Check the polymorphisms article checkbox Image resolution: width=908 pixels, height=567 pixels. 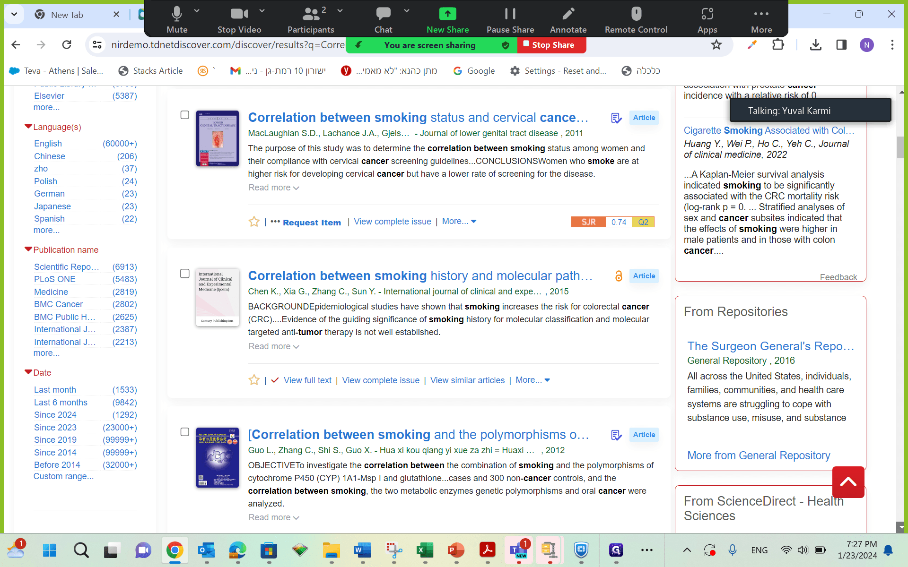coord(185,432)
